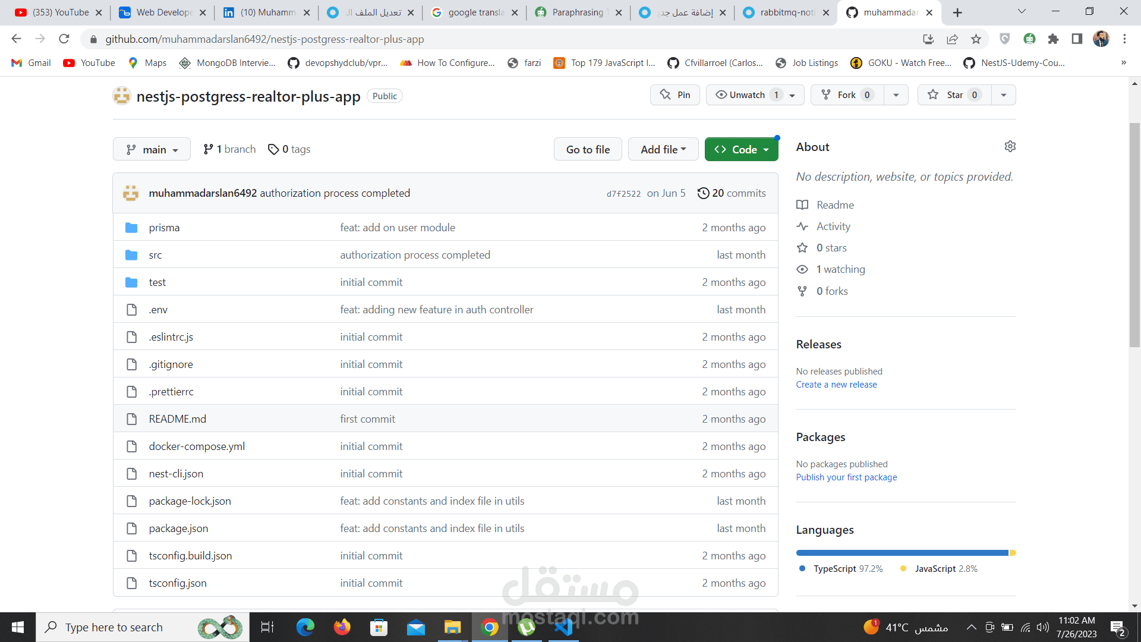Open the green Code dropdown
This screenshot has height=642, width=1141.
(x=741, y=150)
